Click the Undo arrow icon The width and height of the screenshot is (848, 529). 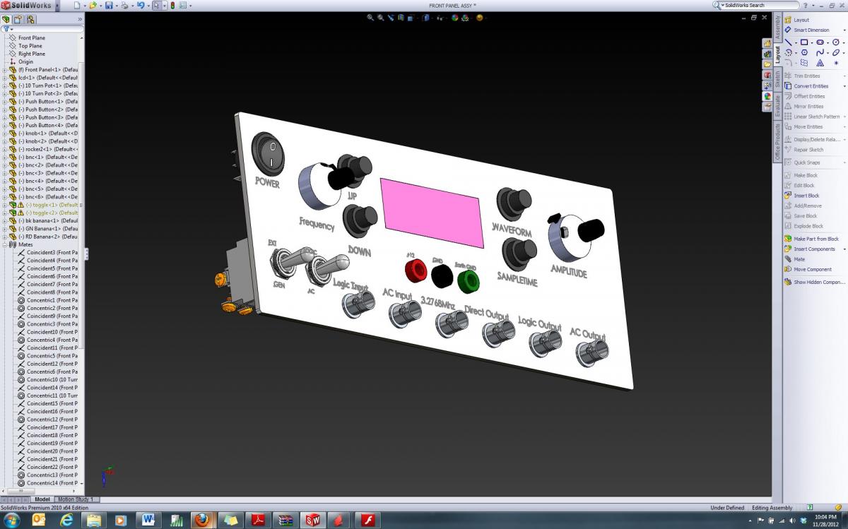[x=140, y=6]
